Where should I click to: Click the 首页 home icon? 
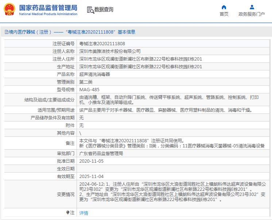point(224,7)
